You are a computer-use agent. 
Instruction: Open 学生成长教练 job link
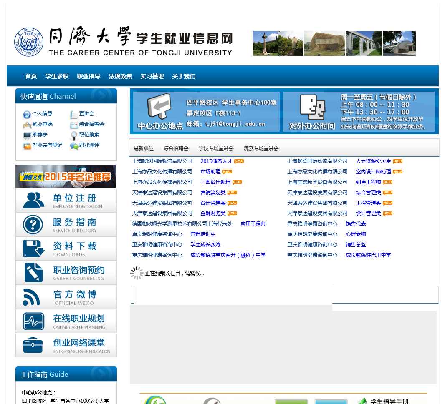[205, 245]
